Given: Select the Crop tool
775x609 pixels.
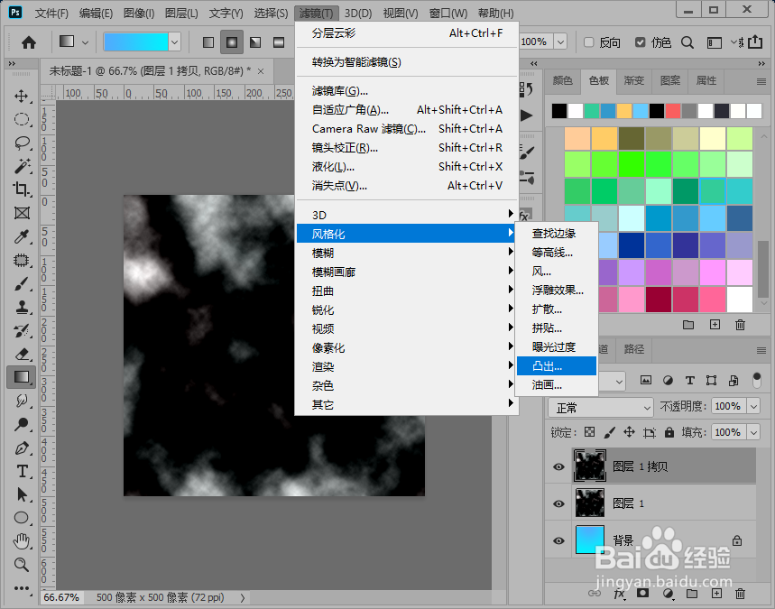Looking at the screenshot, I should click(20, 189).
